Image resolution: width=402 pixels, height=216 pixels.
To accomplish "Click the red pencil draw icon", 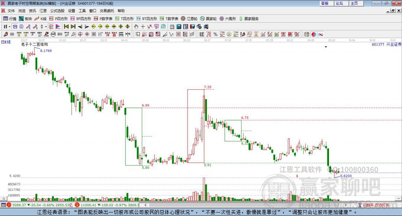I will 5,34.
